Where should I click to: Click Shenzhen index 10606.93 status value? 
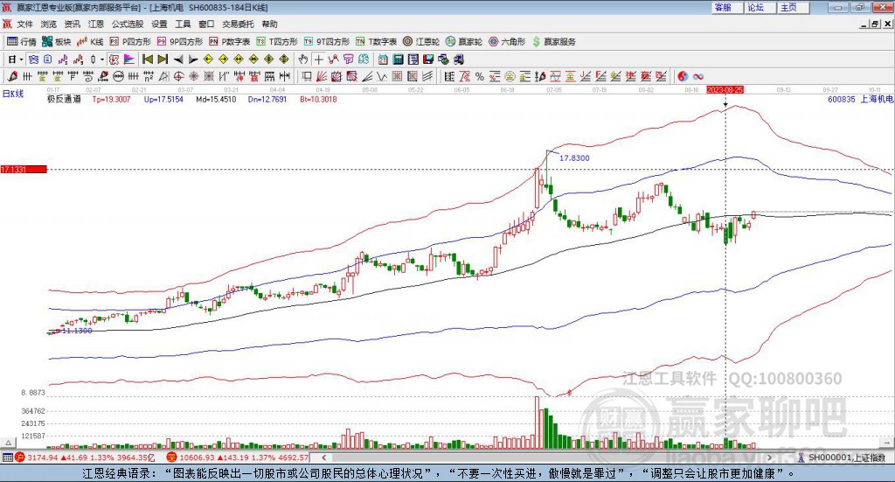pos(198,458)
